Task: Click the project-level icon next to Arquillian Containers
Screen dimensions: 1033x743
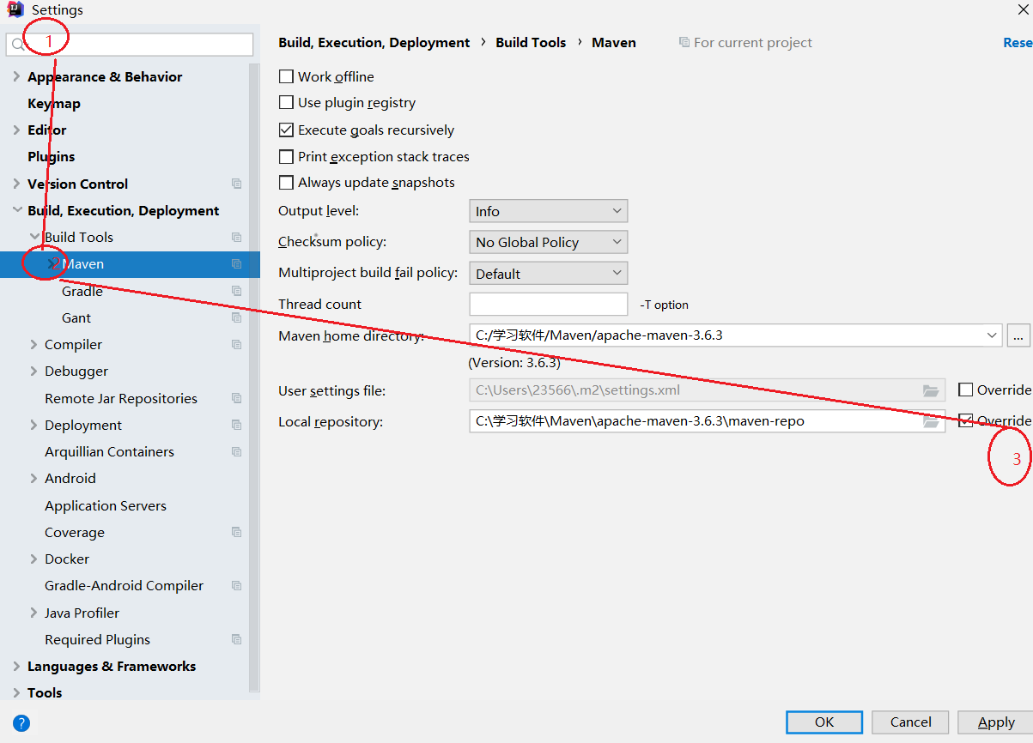Action: [236, 451]
